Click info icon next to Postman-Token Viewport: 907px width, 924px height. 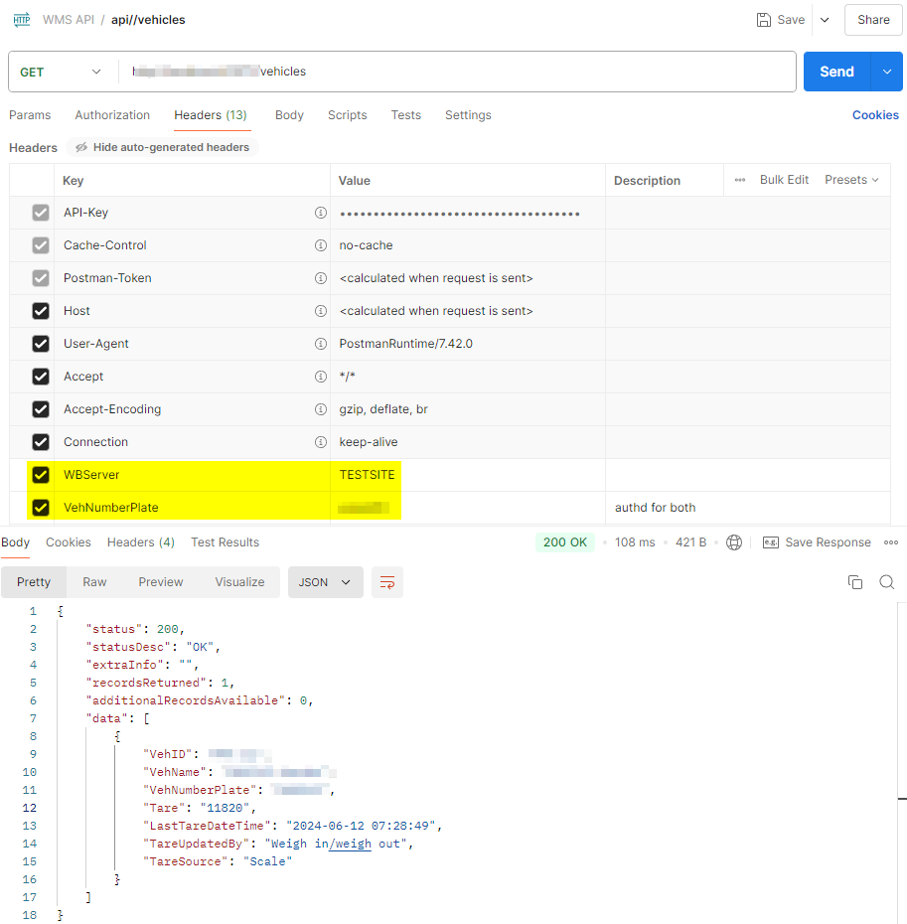pyautogui.click(x=321, y=278)
